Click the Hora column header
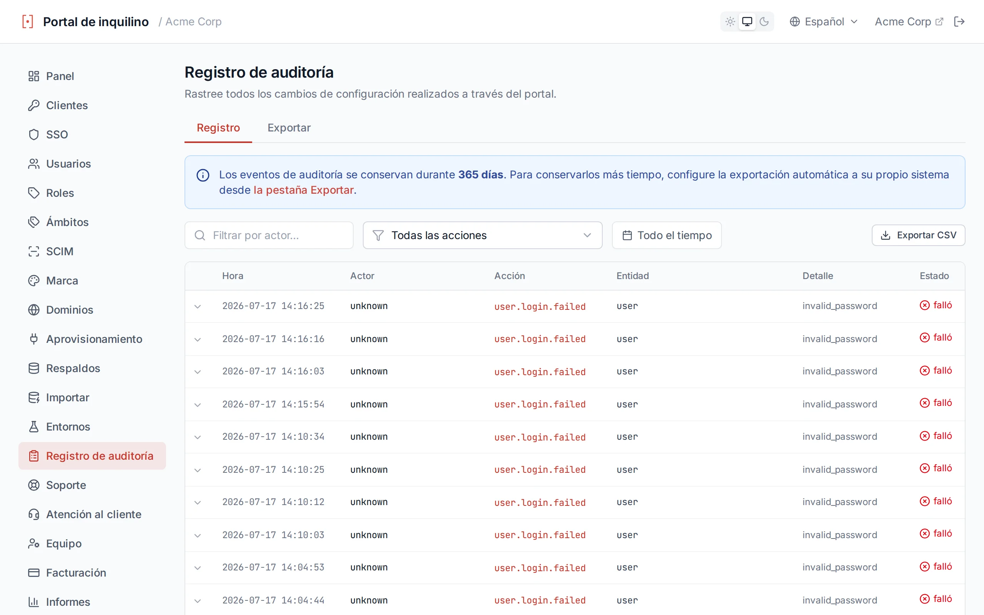This screenshot has height=615, width=984. coord(233,276)
